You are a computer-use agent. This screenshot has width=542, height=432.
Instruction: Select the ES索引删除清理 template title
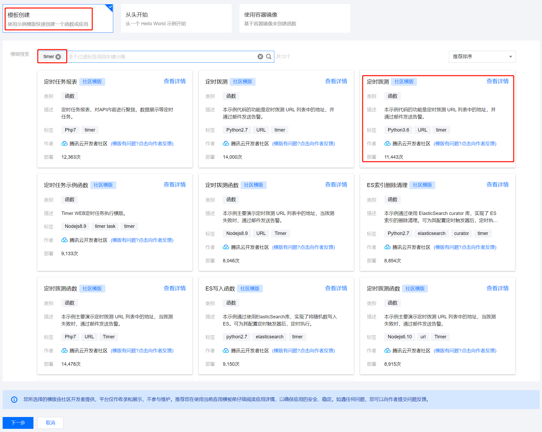(x=387, y=185)
